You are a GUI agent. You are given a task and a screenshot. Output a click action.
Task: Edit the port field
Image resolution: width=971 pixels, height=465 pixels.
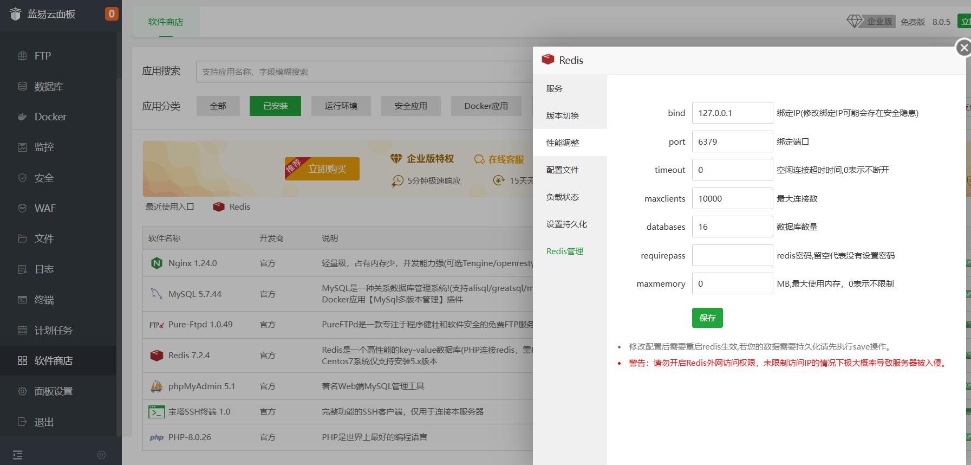(732, 141)
